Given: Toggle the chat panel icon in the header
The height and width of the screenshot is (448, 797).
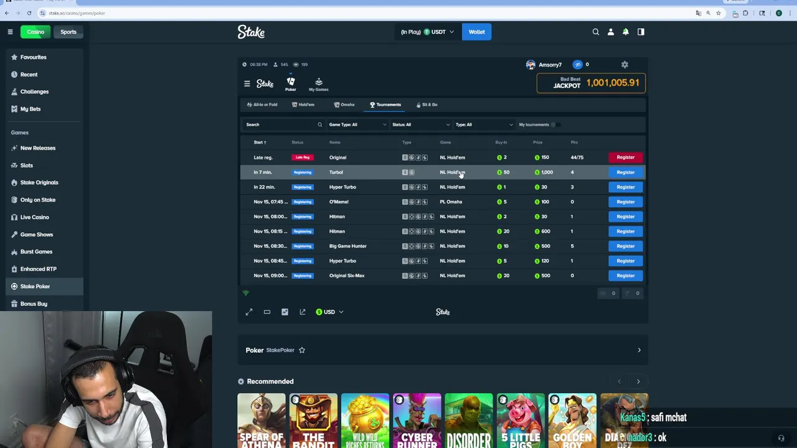Looking at the screenshot, I should point(641,32).
